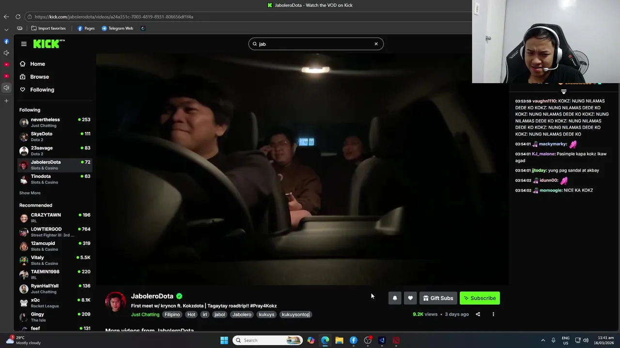Add a new tab with plus icon
Image resolution: width=620 pixels, height=348 pixels.
point(6,101)
